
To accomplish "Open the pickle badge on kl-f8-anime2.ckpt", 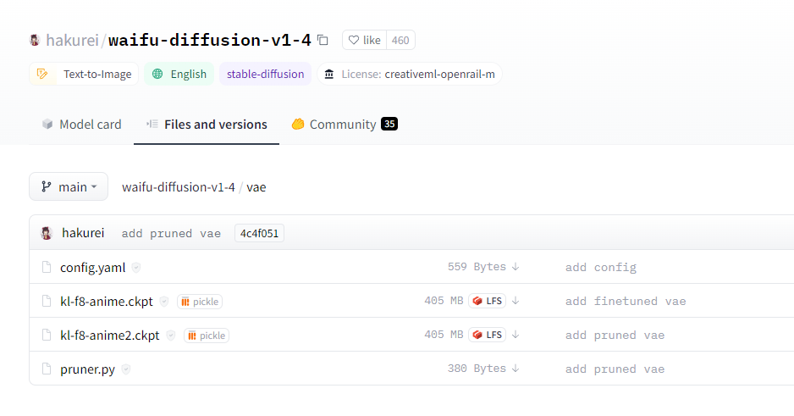I will (x=207, y=336).
